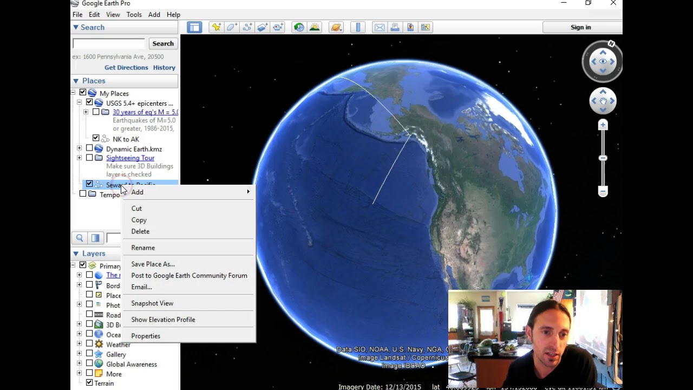Image resolution: width=693 pixels, height=390 pixels.
Task: Choose Show Elevation Profile in context menu
Action: [163, 320]
